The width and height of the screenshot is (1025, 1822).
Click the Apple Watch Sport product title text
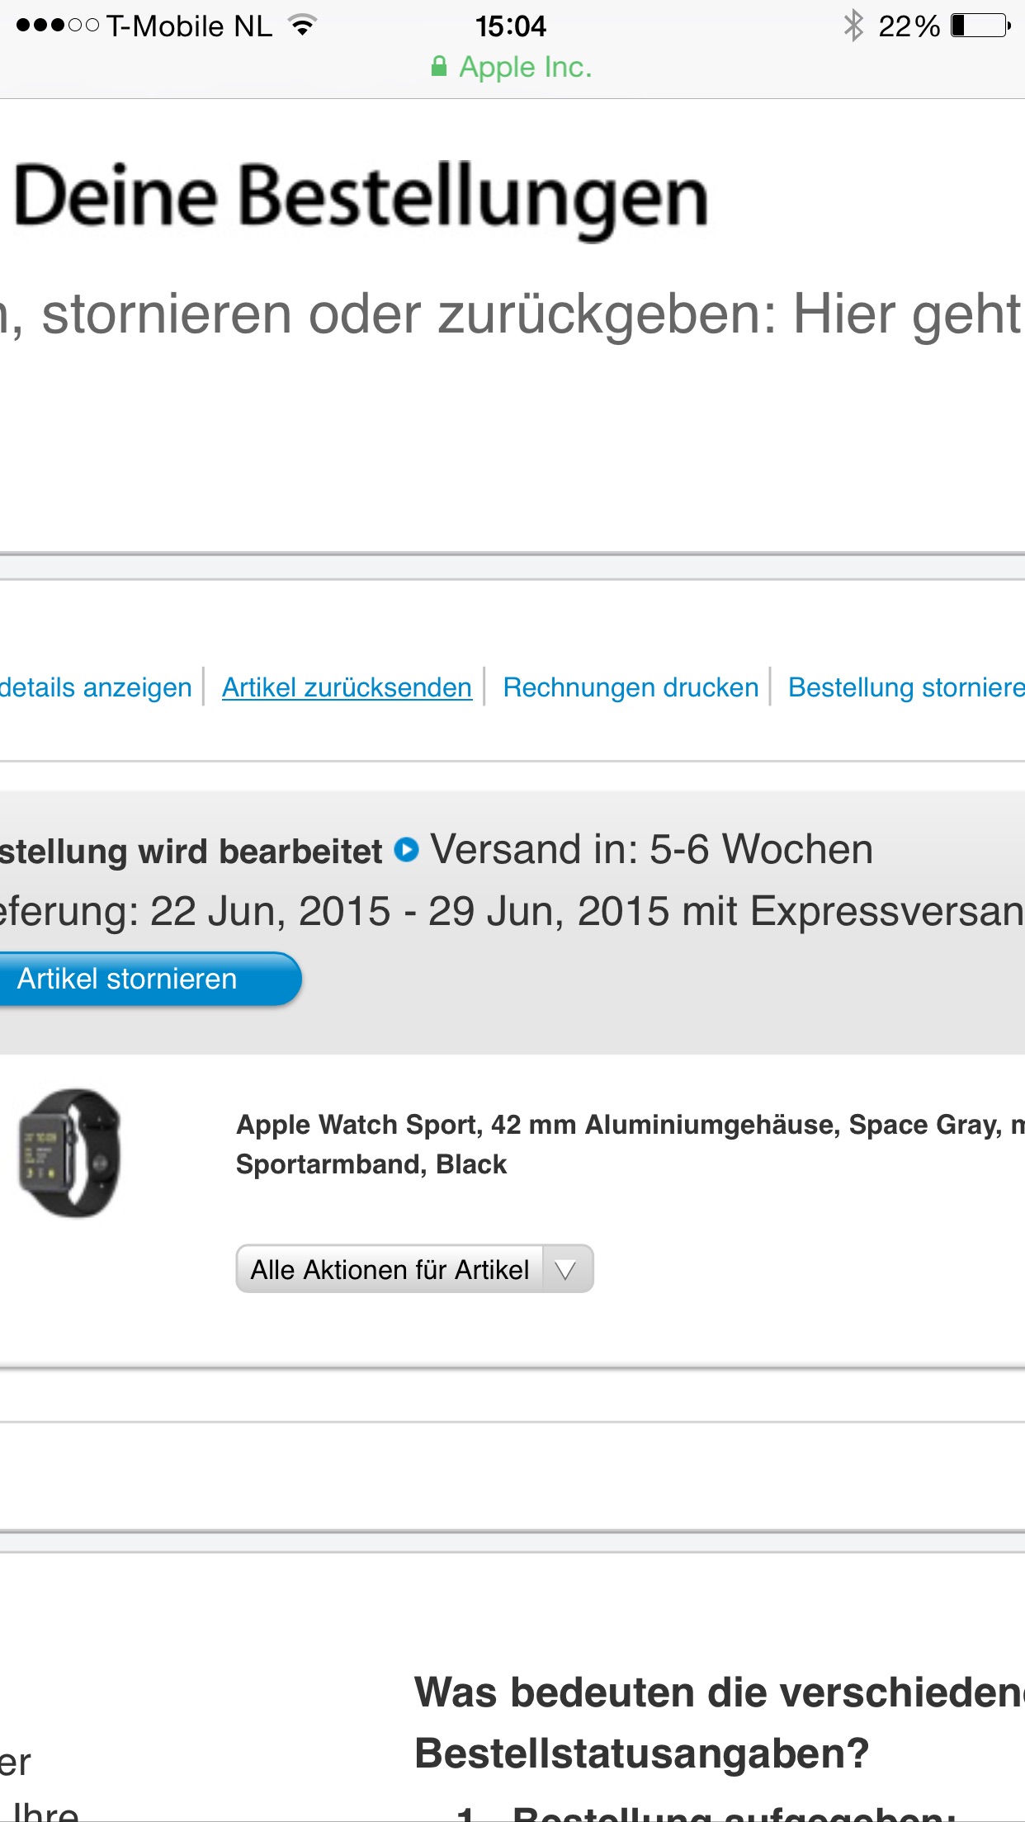pos(631,1145)
